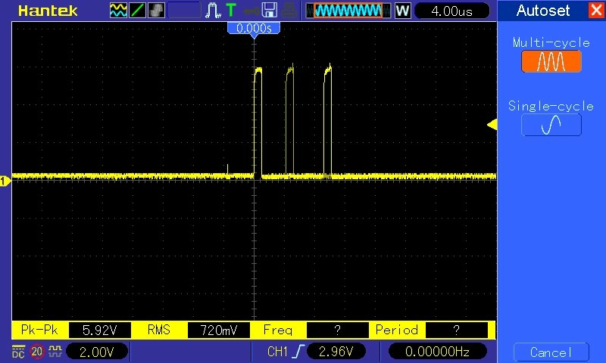Click the 0.000s horizontal trigger position marker
The image size is (606, 363).
click(254, 29)
